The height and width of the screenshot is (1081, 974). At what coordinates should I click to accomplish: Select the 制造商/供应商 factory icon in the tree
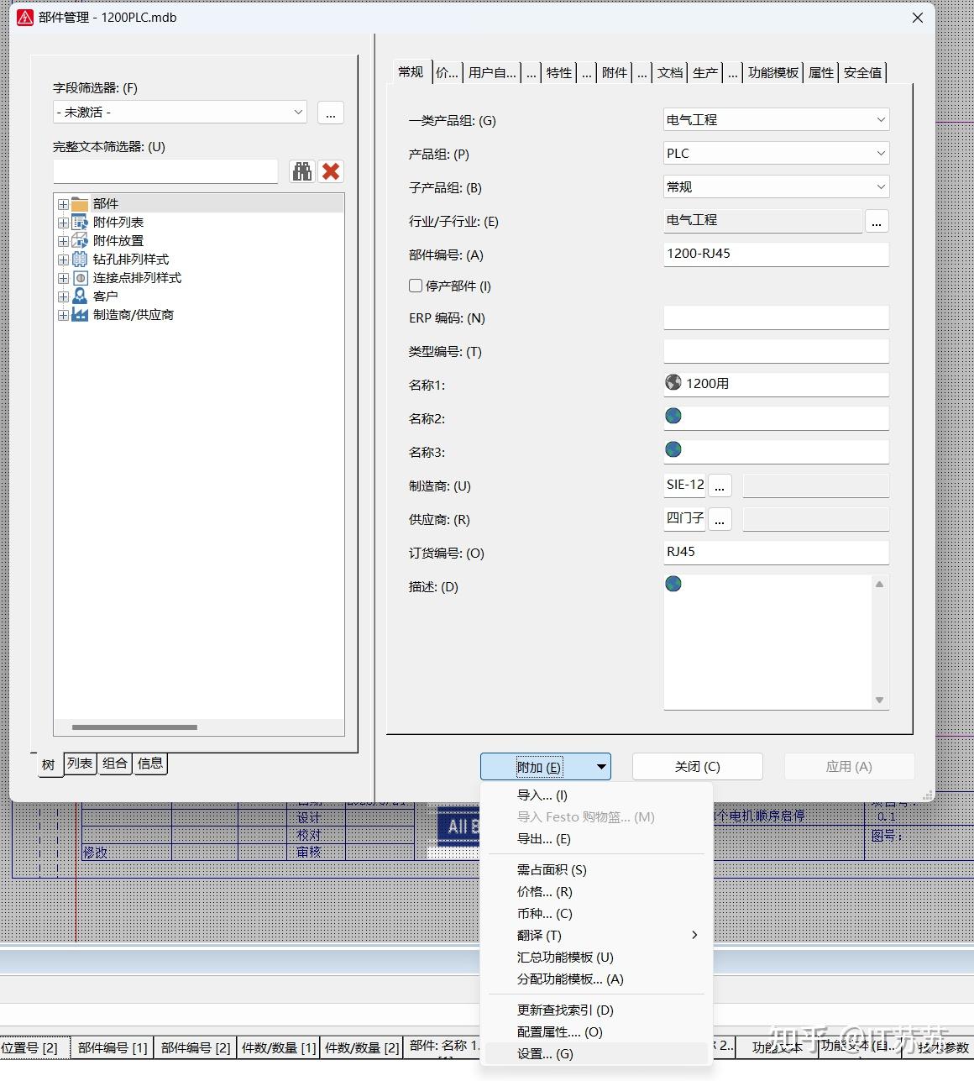tap(79, 314)
